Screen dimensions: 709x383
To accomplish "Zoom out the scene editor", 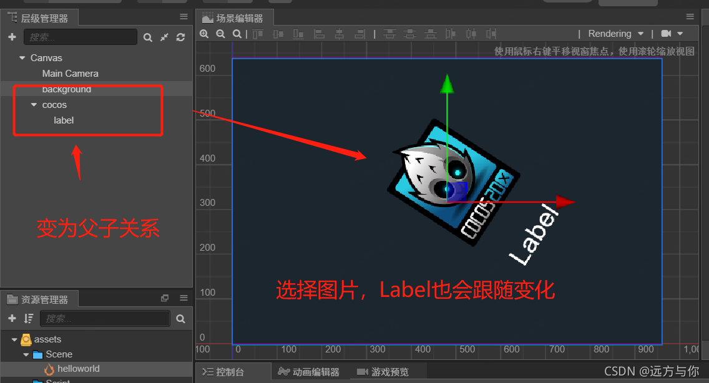I will click(221, 34).
